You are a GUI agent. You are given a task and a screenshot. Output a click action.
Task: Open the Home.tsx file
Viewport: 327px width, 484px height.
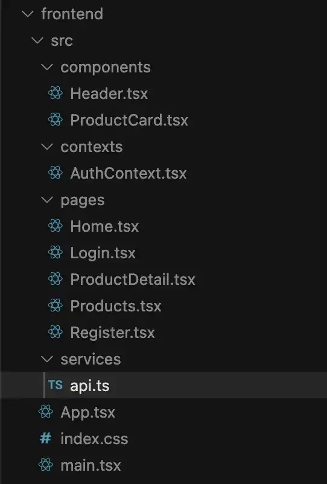tap(104, 226)
